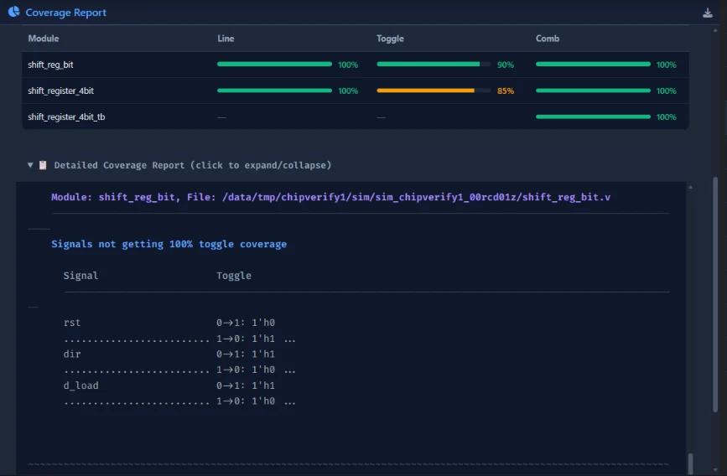Click the download report icon

click(708, 13)
